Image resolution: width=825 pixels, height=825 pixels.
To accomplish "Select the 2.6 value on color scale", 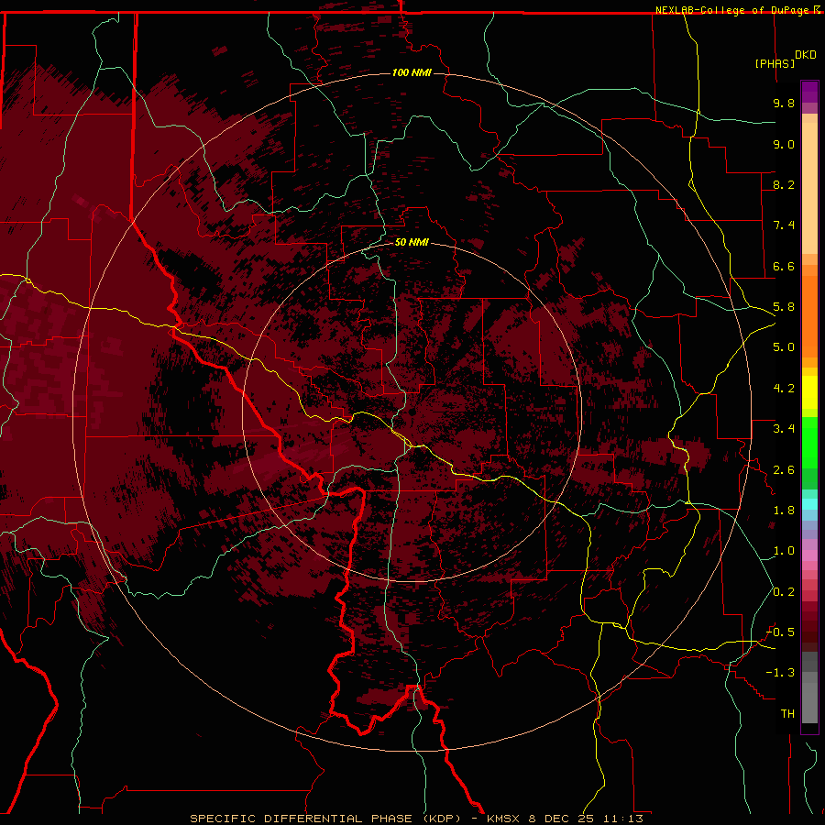I will [784, 470].
